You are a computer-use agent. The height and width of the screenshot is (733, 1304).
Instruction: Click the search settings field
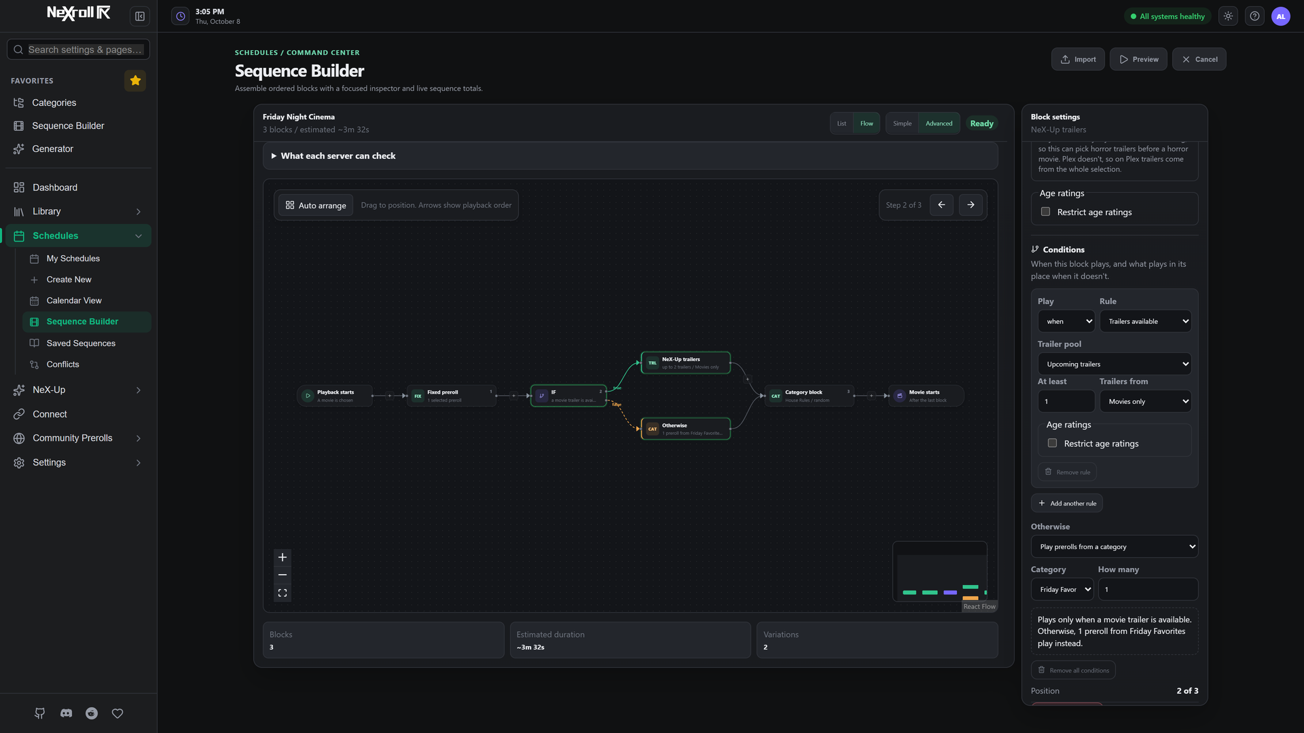pos(79,50)
